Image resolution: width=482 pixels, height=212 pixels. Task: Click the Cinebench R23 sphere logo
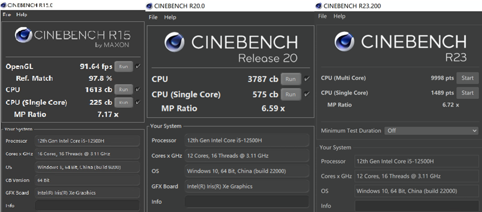point(344,41)
